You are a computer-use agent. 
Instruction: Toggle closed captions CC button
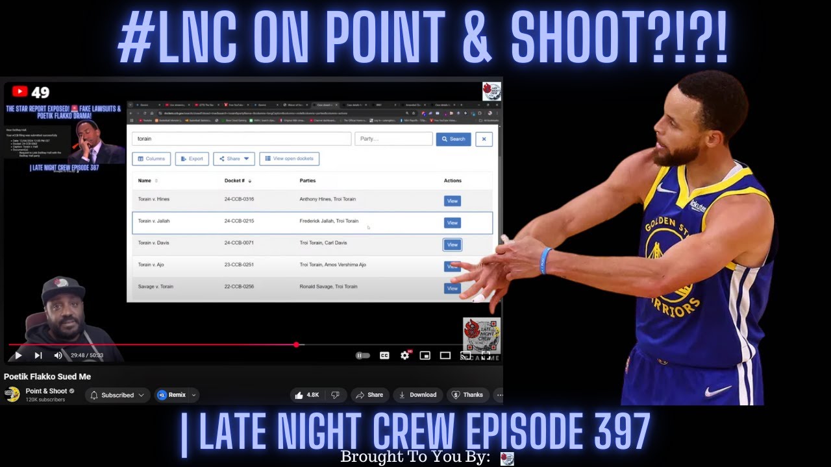click(384, 355)
